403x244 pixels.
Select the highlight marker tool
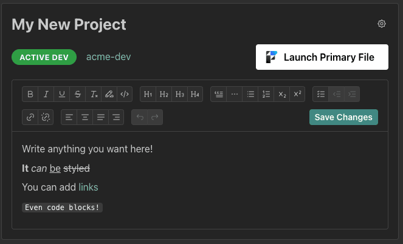[x=109, y=94]
